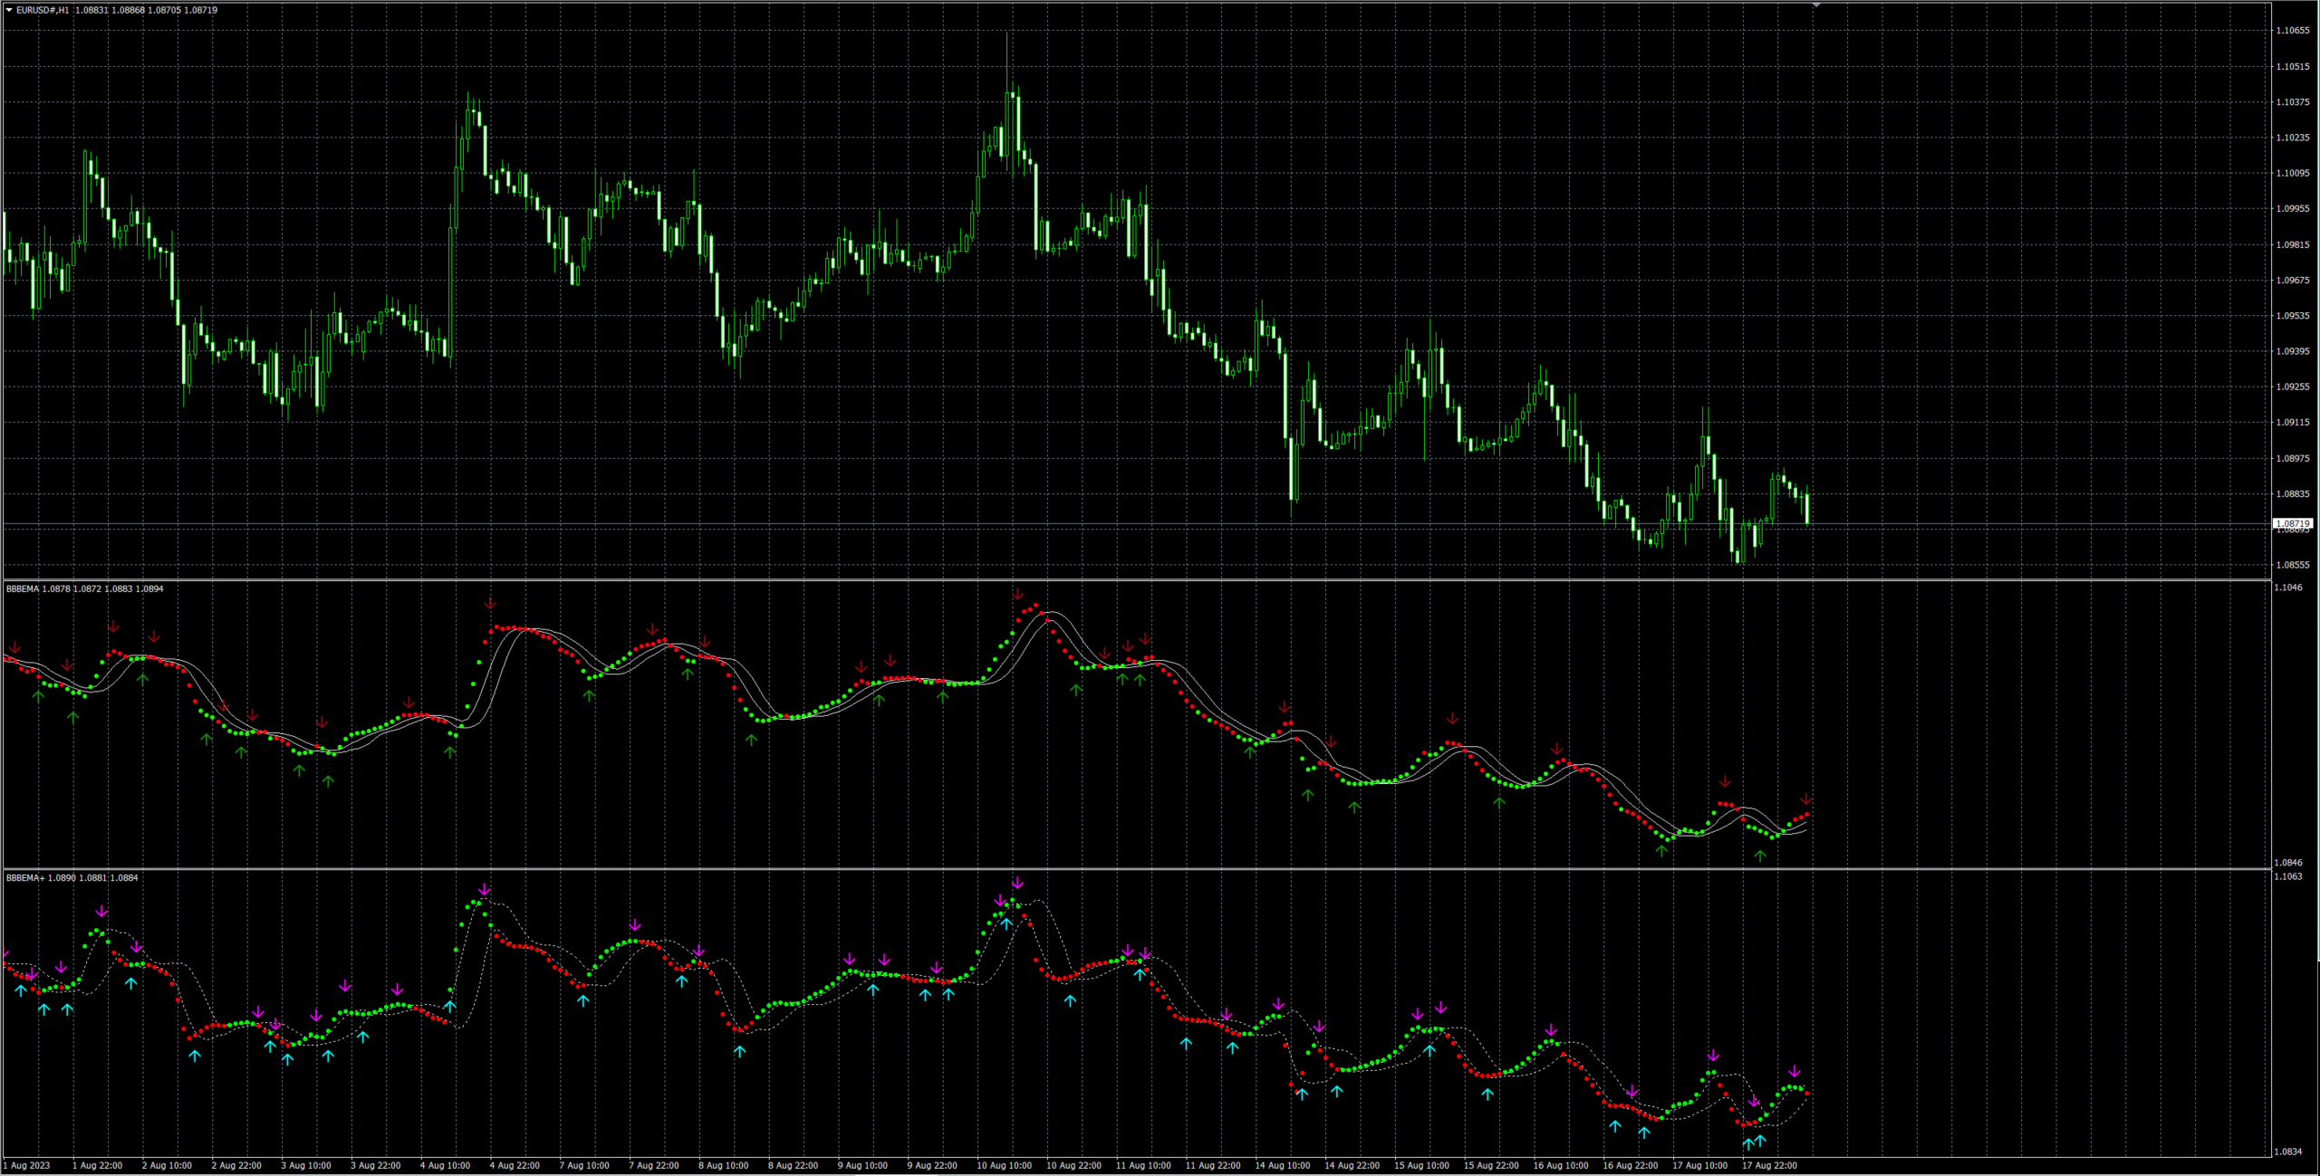Click the leftmost cyan up arrow in BBBEMA+ panel
2320x1176 pixels.
pos(21,991)
